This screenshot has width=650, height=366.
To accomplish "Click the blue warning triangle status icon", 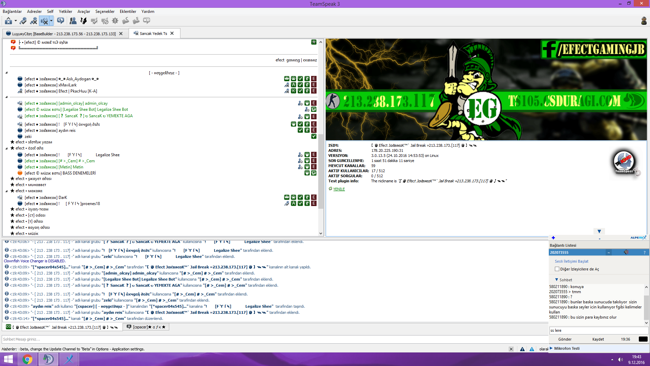I will click(x=532, y=349).
